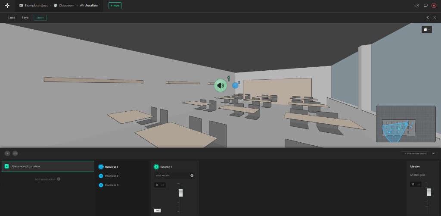Go to the Classroom breadcrumb

(64, 5)
